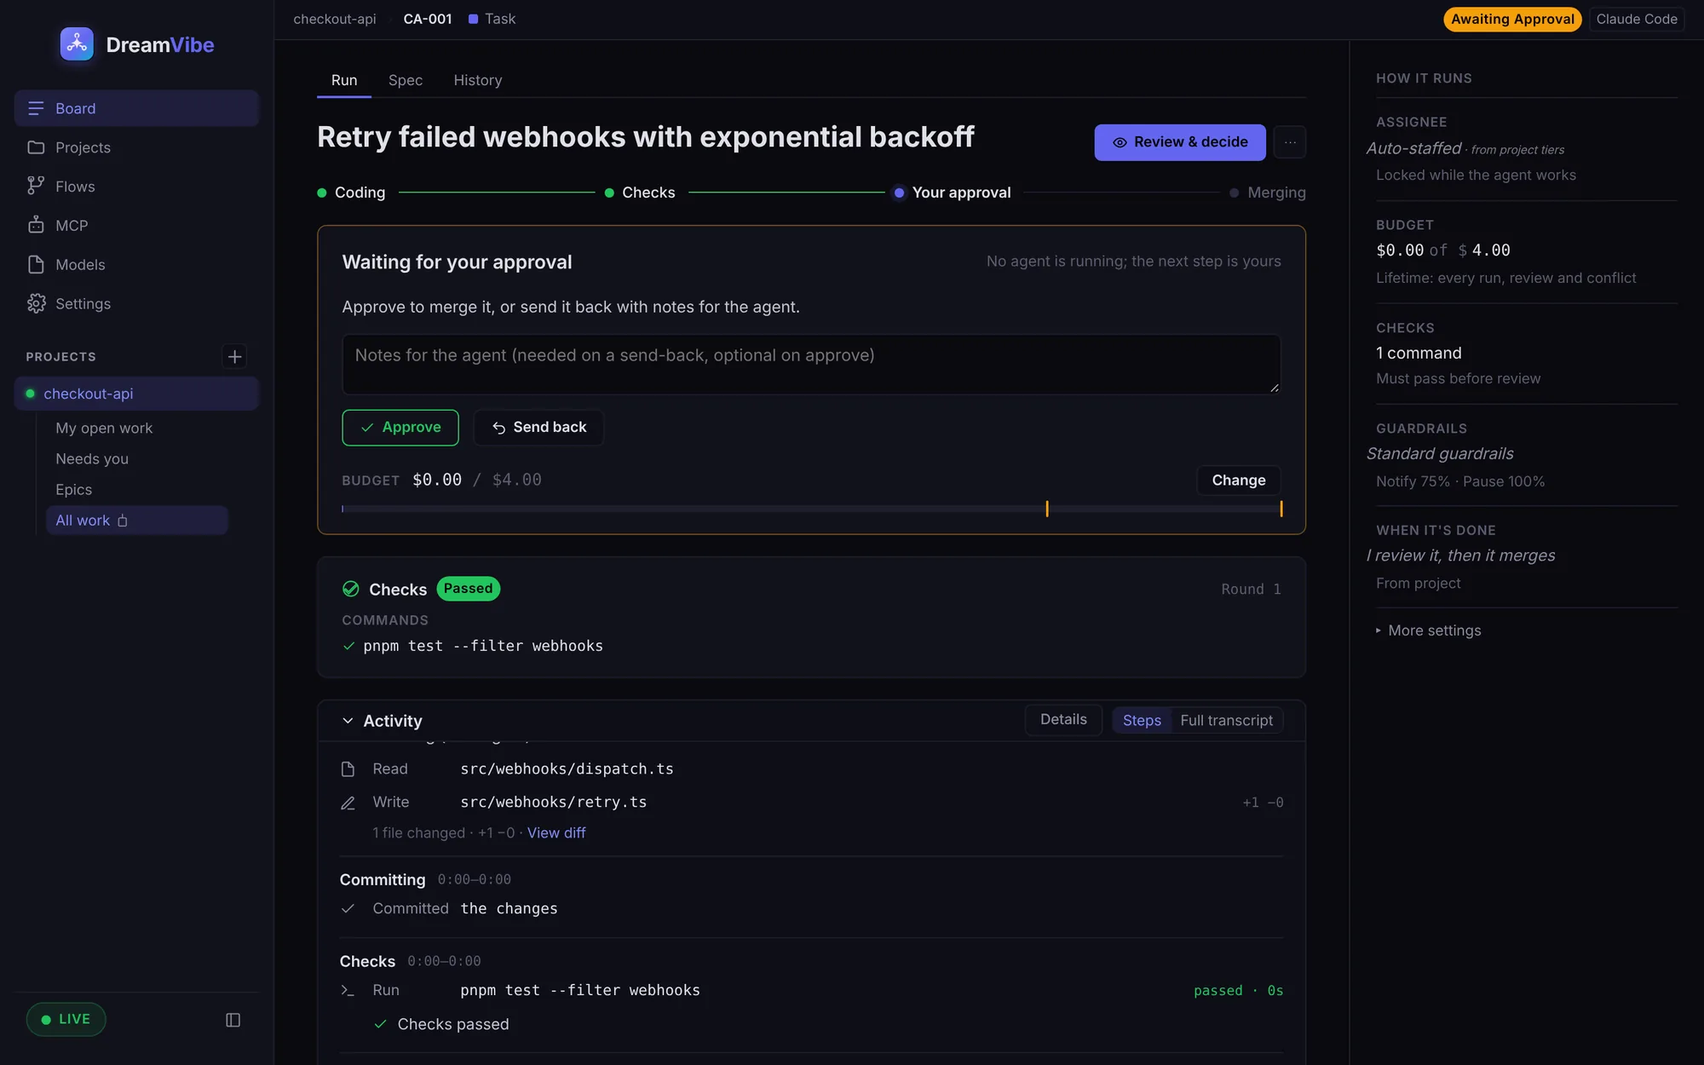Screen dimensions: 1704x1065
Task: Click the terminal Run icon for pnpm test
Action: coord(348,990)
